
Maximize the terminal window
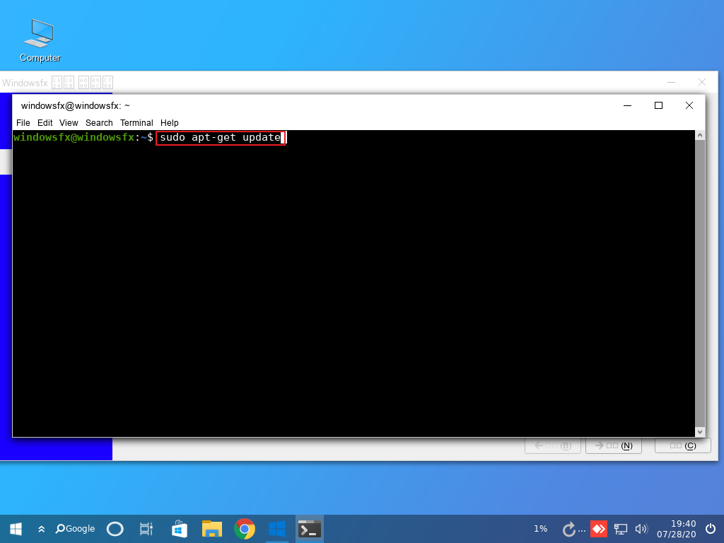pos(658,106)
